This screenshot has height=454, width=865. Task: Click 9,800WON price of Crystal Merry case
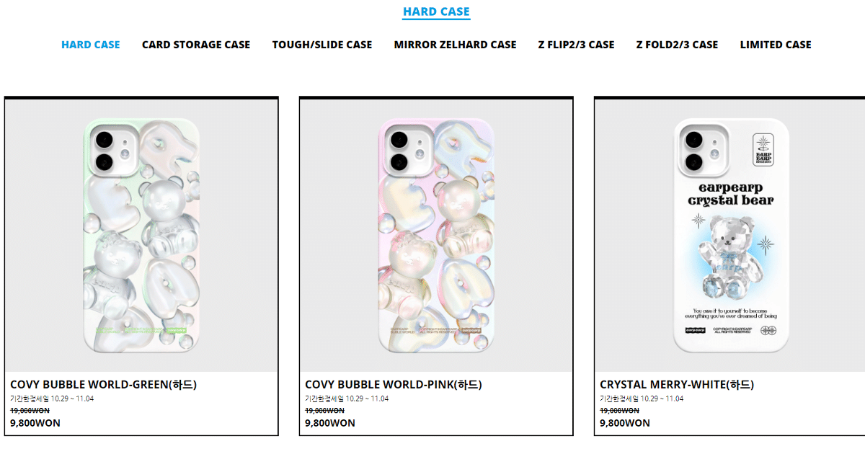pyautogui.click(x=625, y=423)
